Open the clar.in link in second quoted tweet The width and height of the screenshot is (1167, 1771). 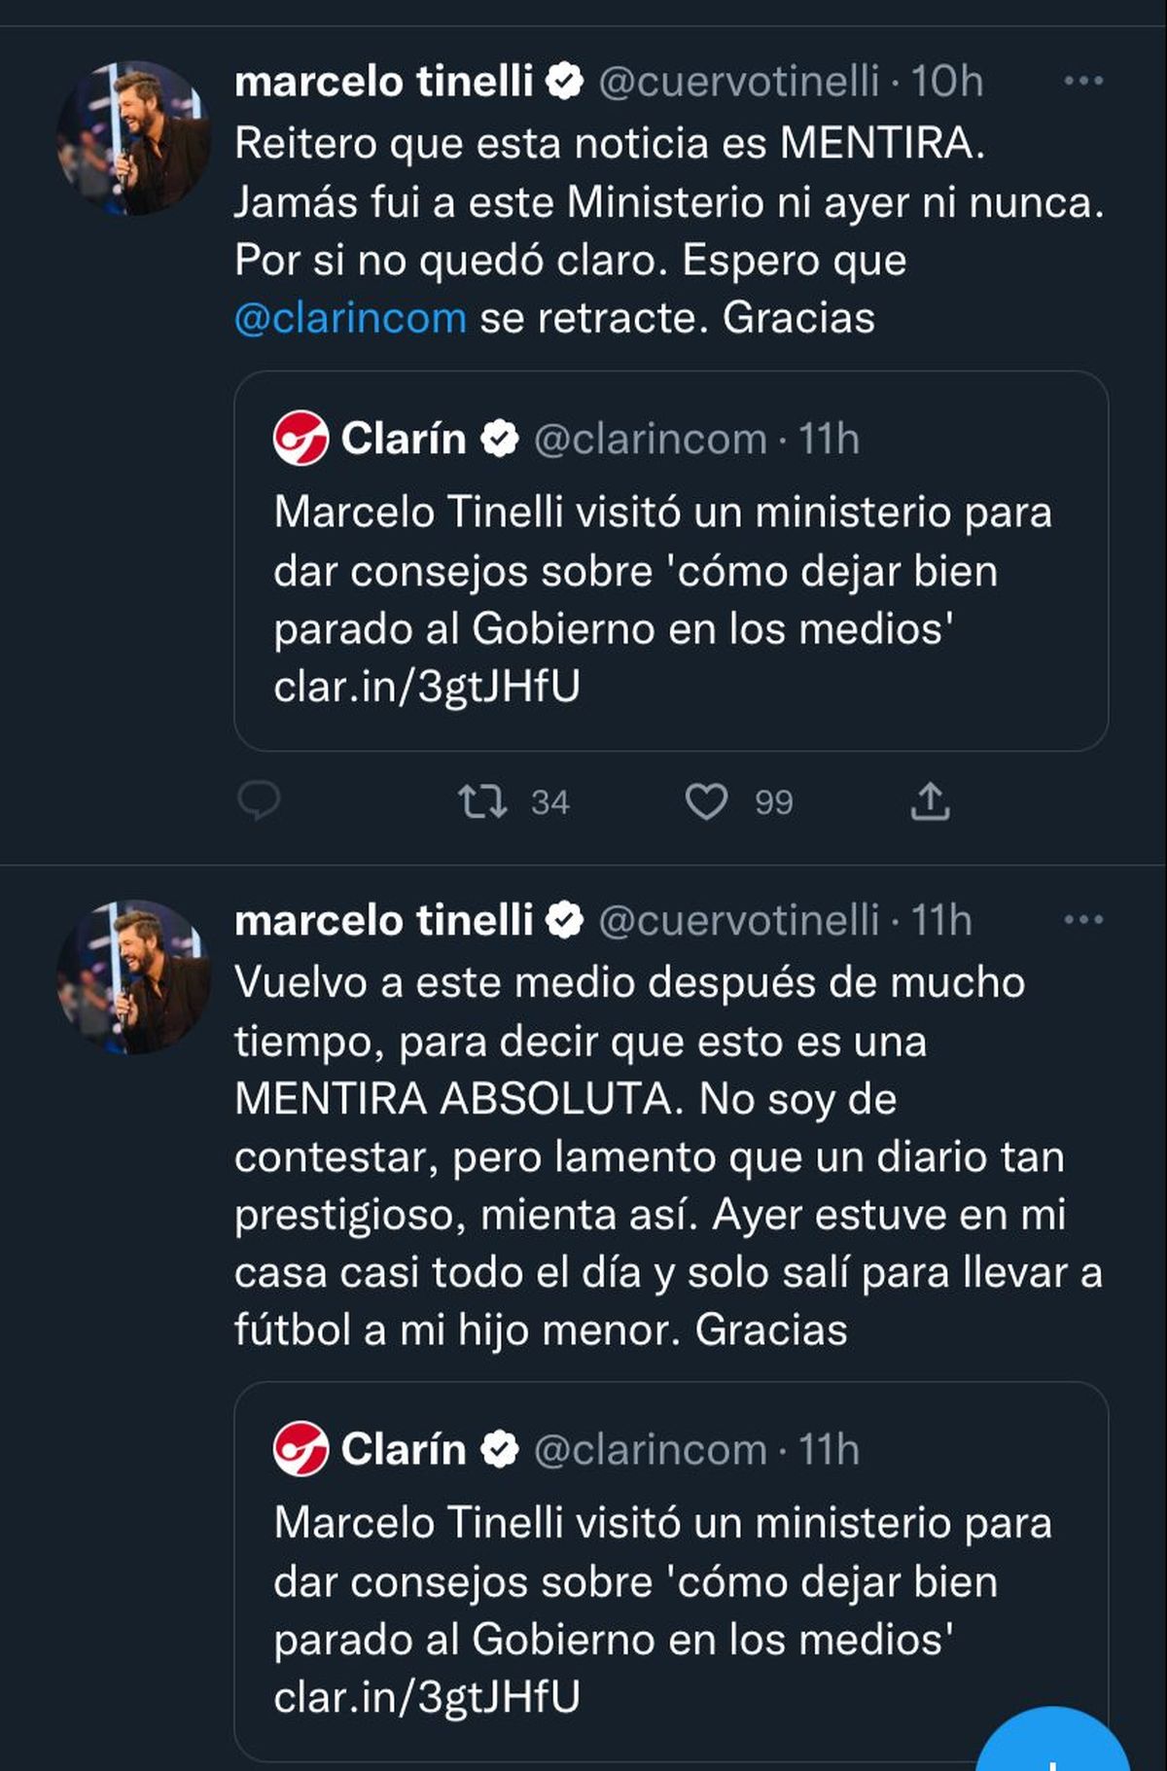tap(427, 1697)
